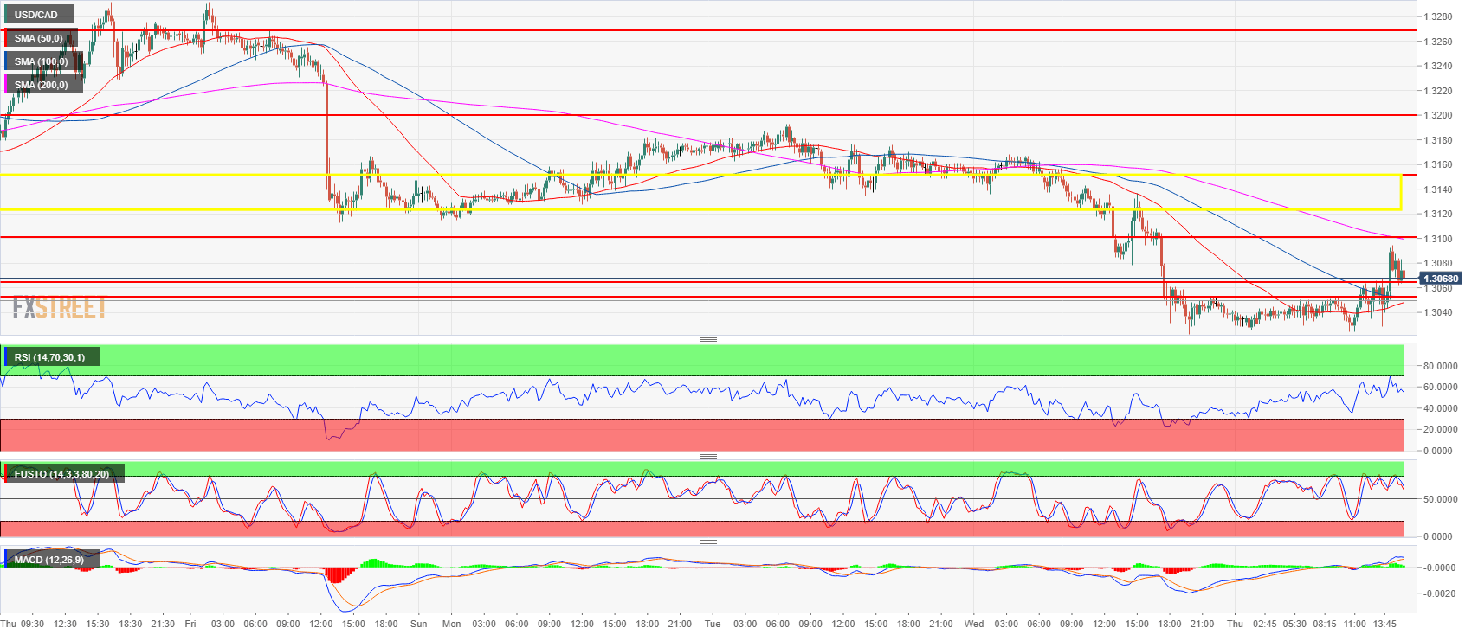Click the current price tag 1.30680

point(1440,279)
